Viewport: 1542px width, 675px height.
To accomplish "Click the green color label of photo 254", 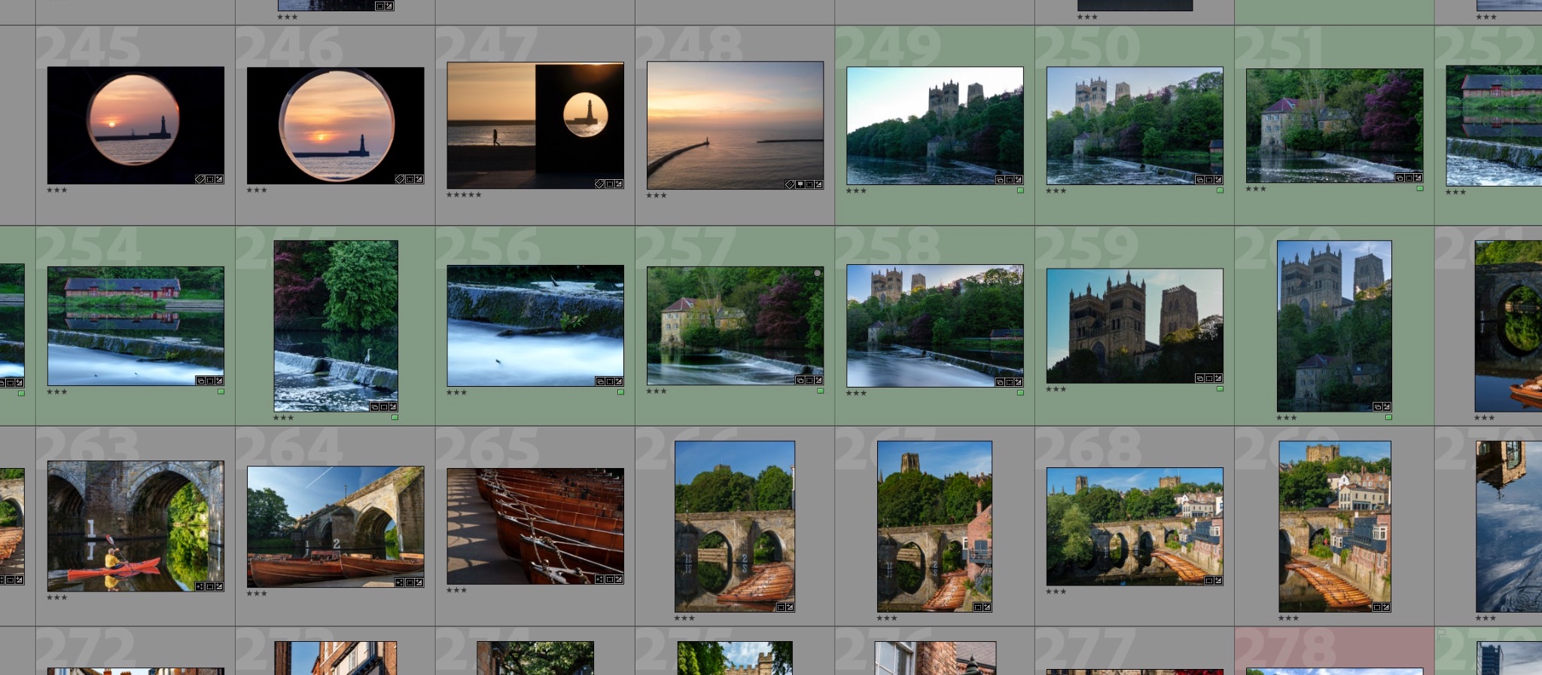I will tap(221, 391).
